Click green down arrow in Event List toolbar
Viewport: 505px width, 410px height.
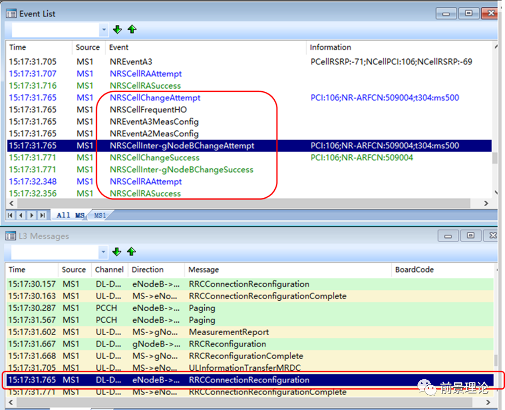click(117, 30)
